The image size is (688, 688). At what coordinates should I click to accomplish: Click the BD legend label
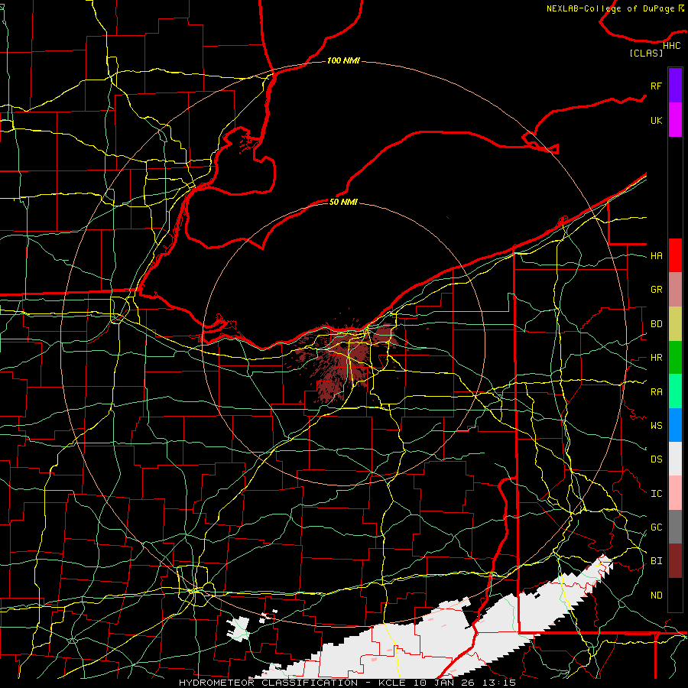click(657, 324)
